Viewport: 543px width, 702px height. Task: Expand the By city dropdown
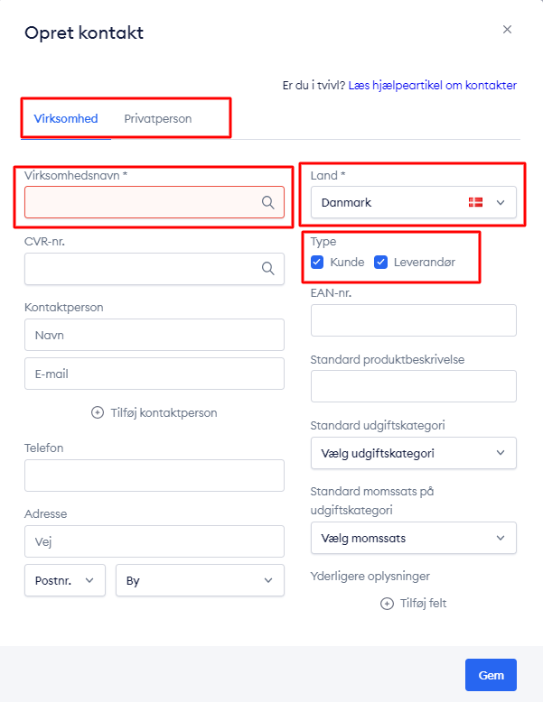coord(200,580)
